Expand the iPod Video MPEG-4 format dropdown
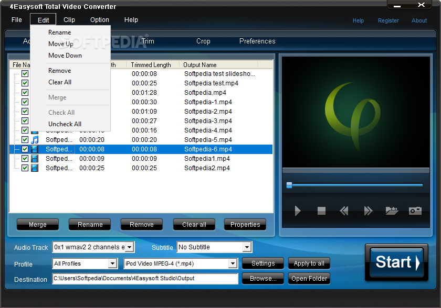 [x=233, y=263]
